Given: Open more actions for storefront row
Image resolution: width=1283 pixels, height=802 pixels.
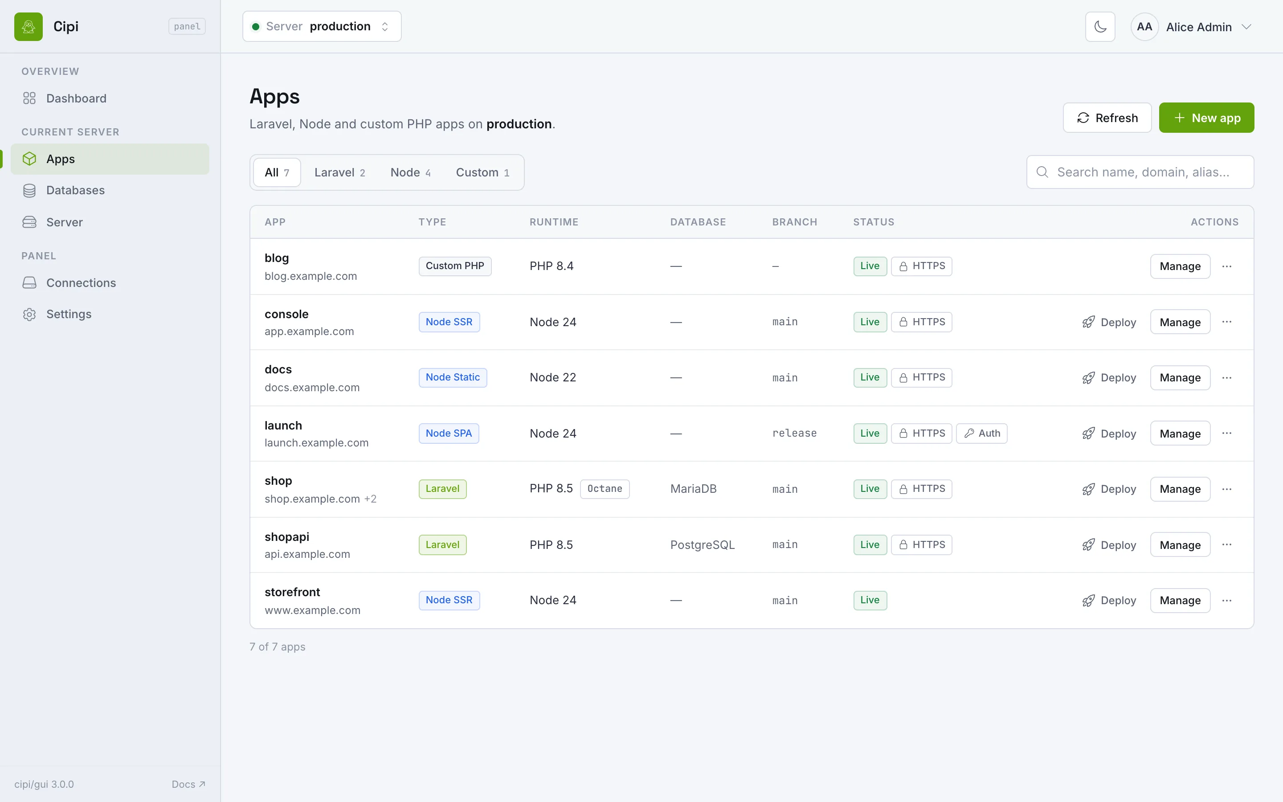Looking at the screenshot, I should click(1227, 601).
